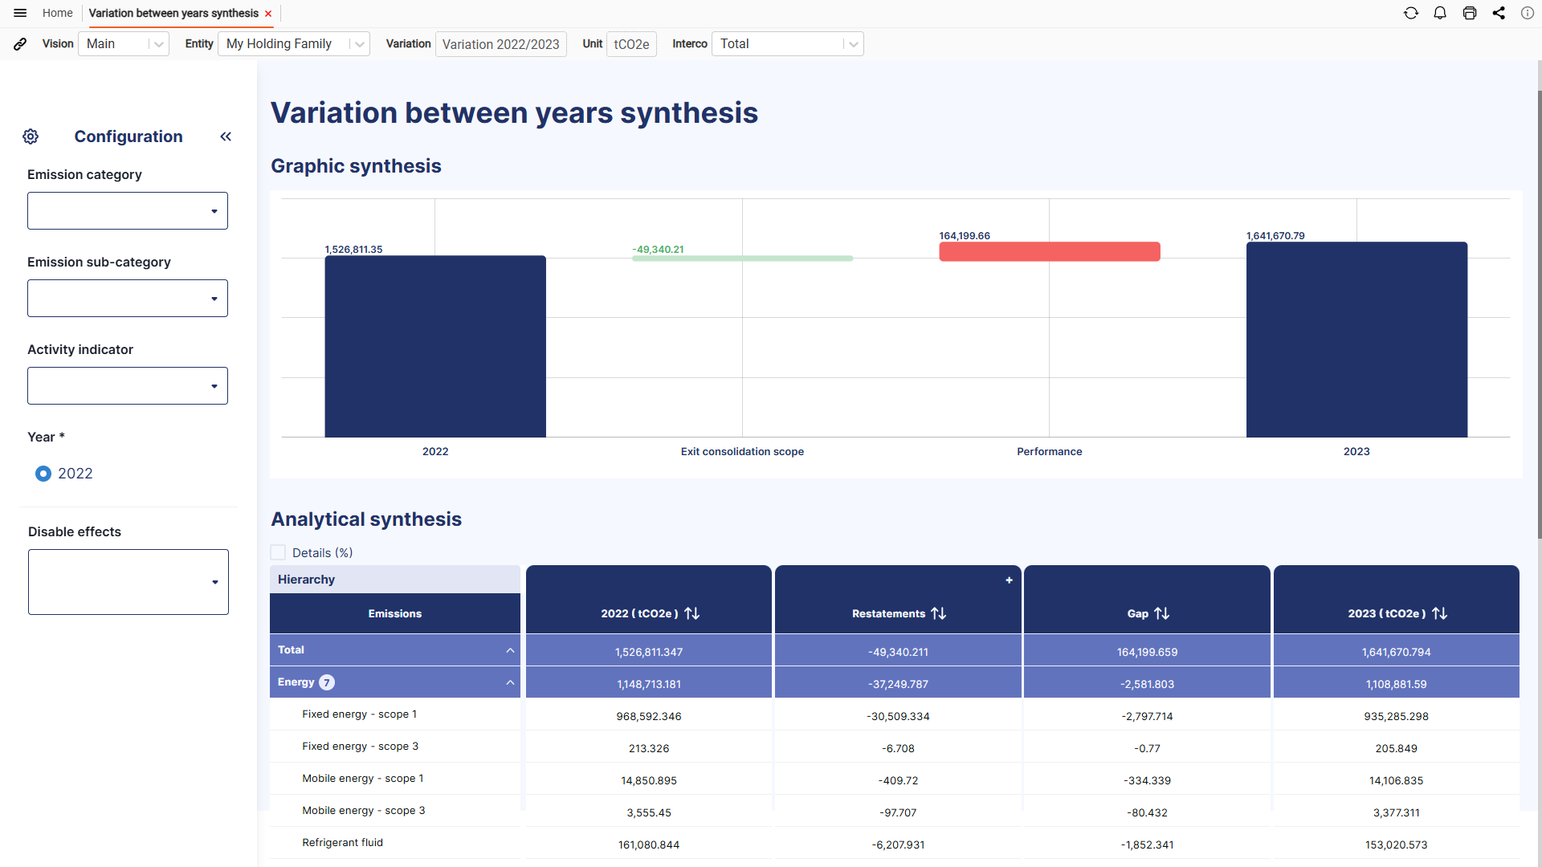Collapse the Energy row
Viewport: 1542px width, 867px height.
510,682
